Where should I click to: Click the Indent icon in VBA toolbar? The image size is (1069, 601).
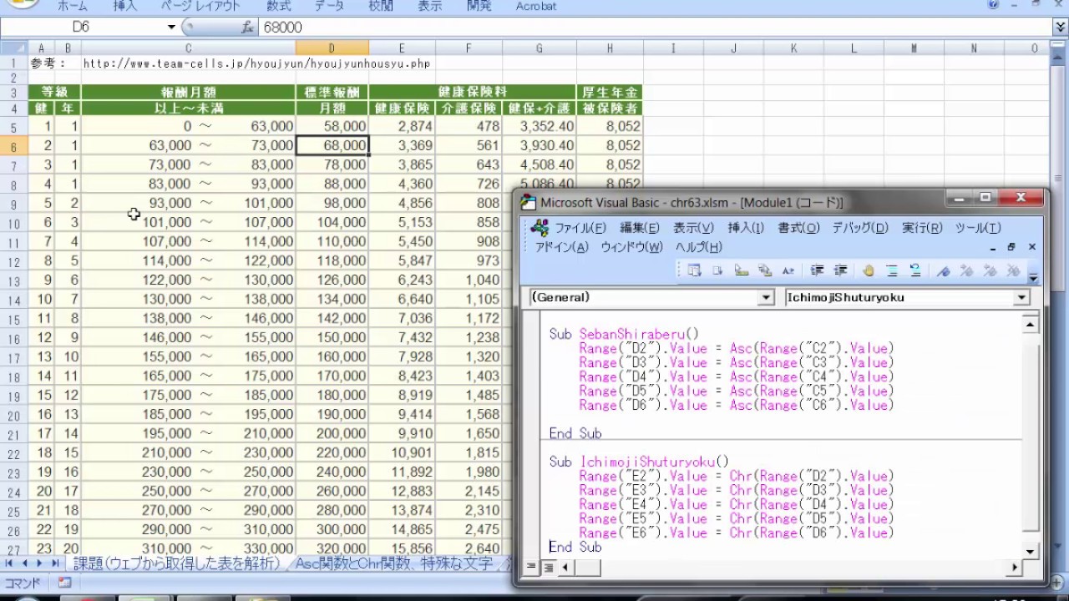(818, 270)
